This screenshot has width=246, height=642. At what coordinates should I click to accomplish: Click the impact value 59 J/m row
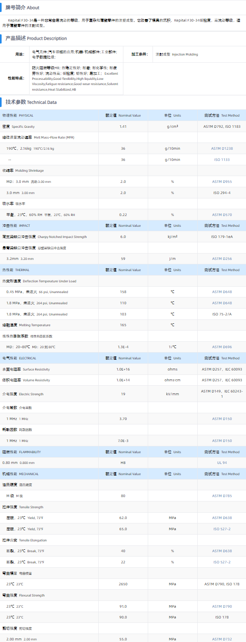(x=123, y=259)
